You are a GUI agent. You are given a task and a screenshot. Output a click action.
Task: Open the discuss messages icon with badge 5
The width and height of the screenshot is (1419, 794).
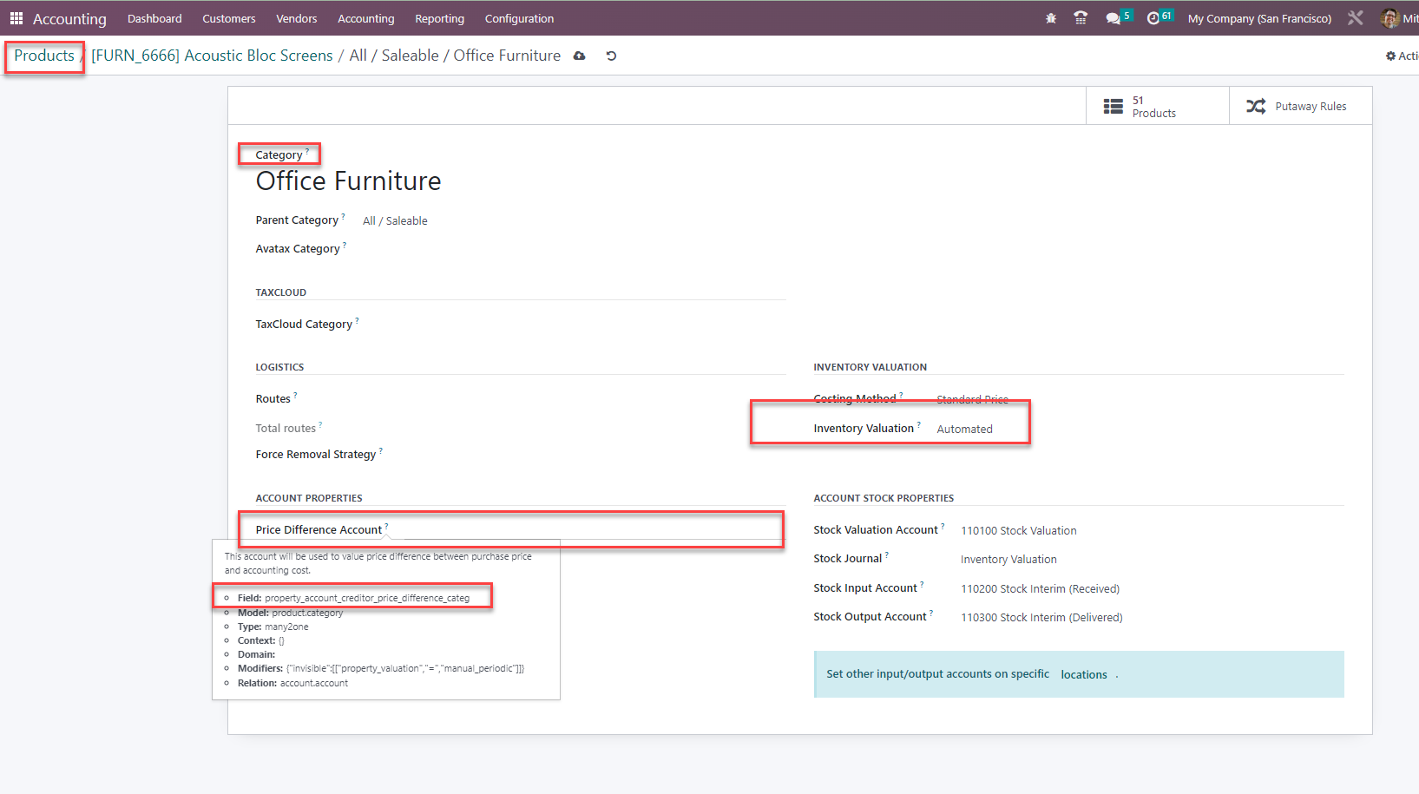(x=1118, y=17)
